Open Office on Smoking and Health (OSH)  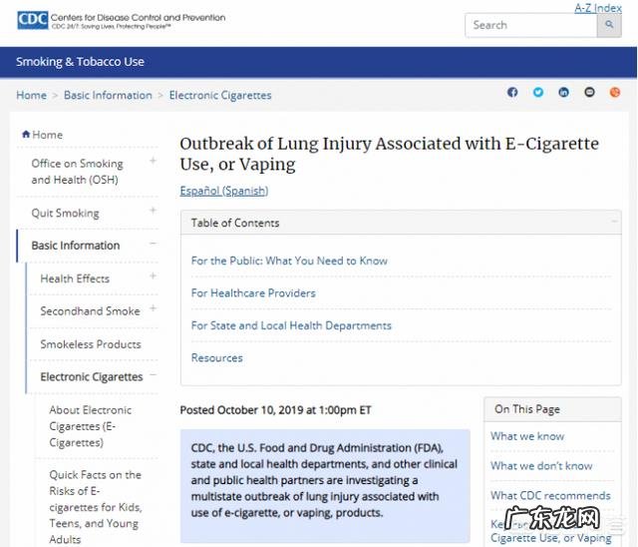[x=77, y=172]
